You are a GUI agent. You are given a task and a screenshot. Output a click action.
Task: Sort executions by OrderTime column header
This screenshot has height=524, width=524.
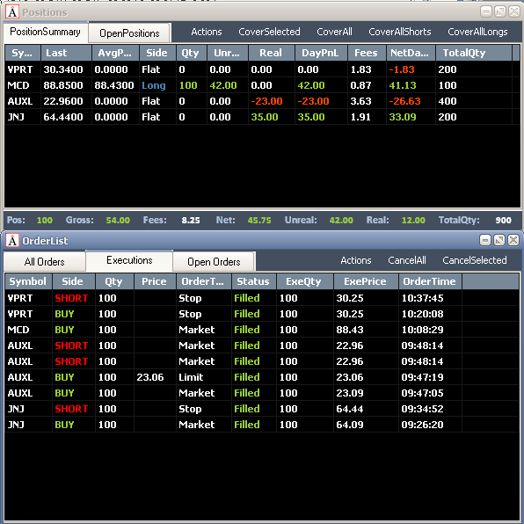click(430, 281)
